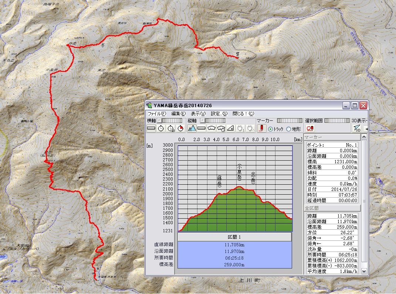Select the slope gradient triangle icon
396x294 pixels.
(230, 129)
